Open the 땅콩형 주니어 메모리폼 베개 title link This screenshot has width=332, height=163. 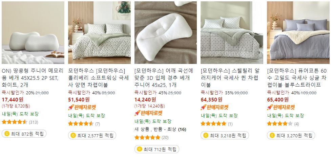coord(33,78)
